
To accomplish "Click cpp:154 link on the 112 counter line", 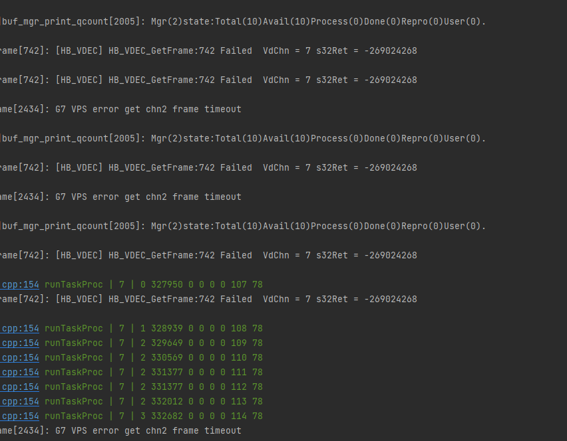I will click(19, 387).
